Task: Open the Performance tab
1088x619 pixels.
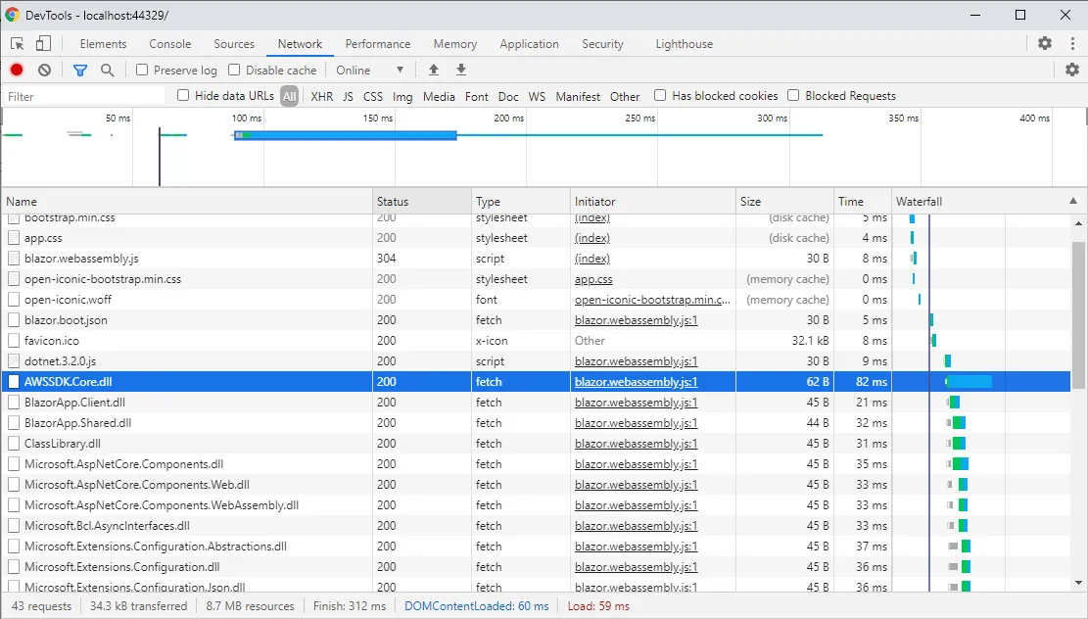Action: pos(378,44)
